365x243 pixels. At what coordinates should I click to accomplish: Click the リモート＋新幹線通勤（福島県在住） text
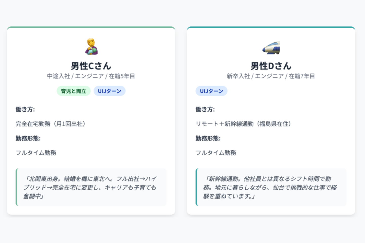pyautogui.click(x=243, y=124)
